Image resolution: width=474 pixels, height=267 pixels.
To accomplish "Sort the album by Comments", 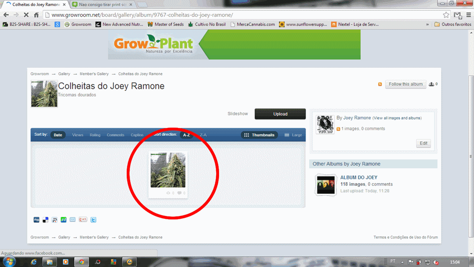I will click(115, 135).
